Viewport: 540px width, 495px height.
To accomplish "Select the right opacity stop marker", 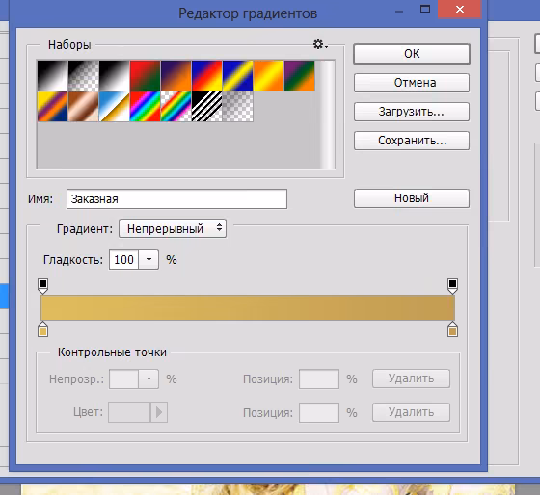I will pos(452,286).
